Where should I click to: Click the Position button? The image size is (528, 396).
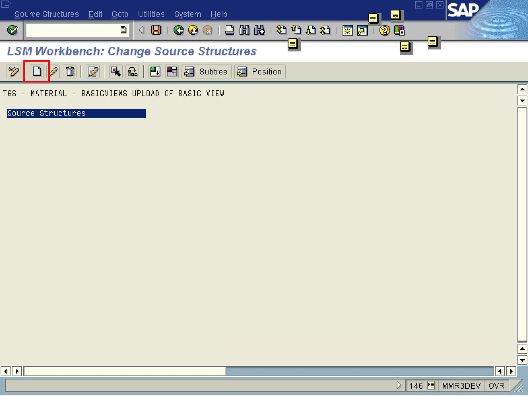(260, 71)
